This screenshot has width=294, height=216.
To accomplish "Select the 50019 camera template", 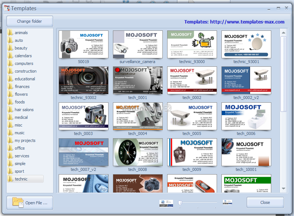I will click(x=84, y=44).
